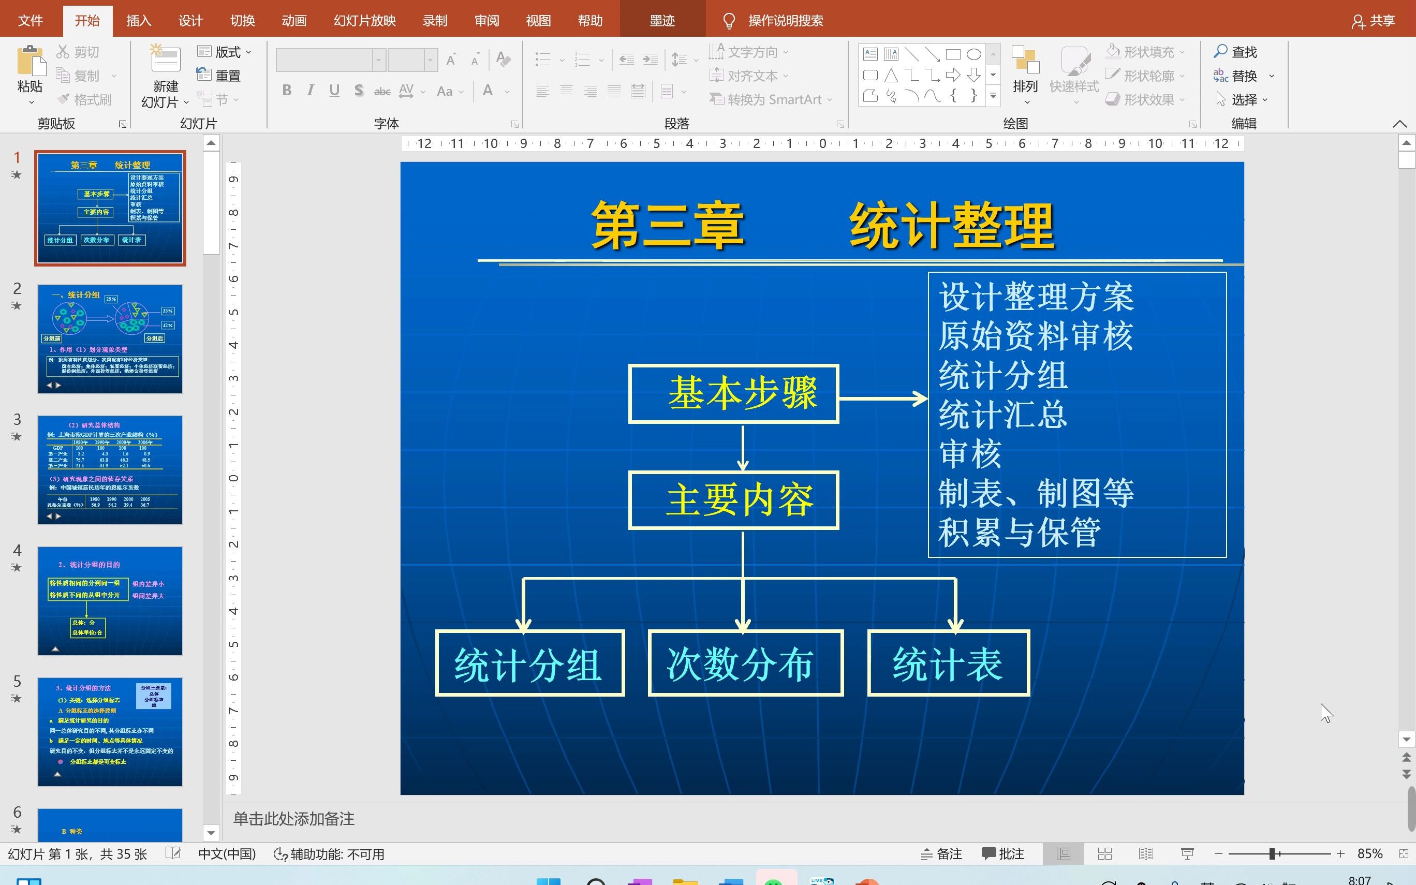Open the font name combo box dropdown

pyautogui.click(x=379, y=60)
